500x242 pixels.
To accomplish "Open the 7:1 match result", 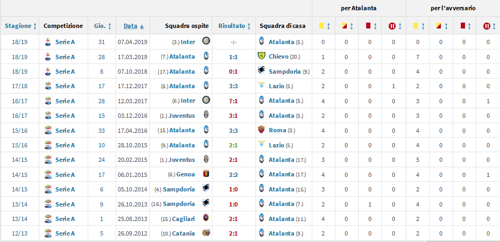I will [233, 101].
